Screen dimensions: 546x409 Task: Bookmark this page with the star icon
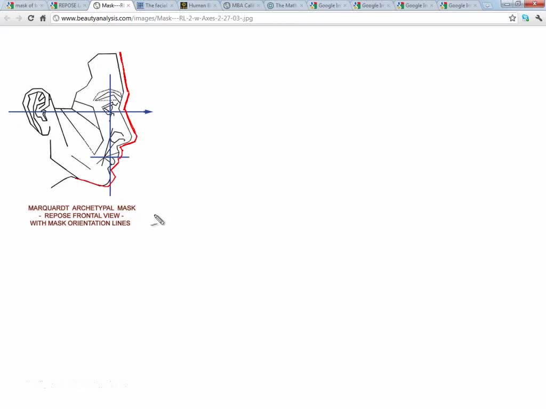pos(512,18)
